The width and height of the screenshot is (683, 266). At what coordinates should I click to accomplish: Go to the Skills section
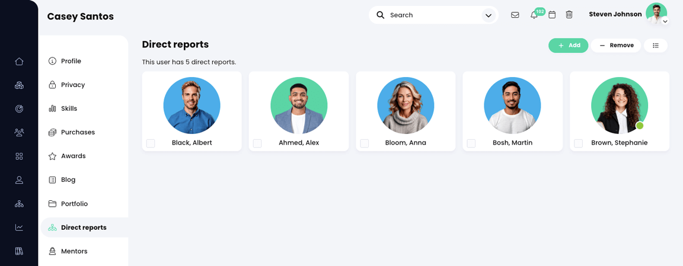point(69,108)
